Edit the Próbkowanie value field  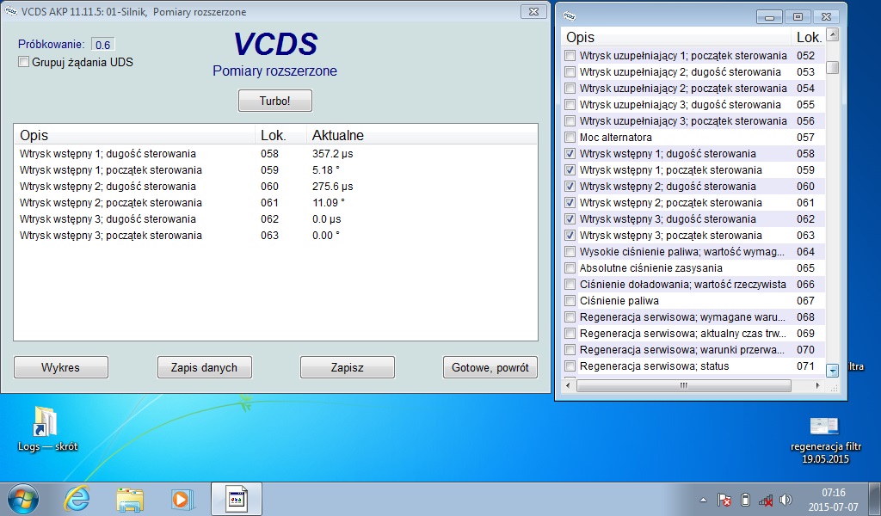tap(103, 45)
